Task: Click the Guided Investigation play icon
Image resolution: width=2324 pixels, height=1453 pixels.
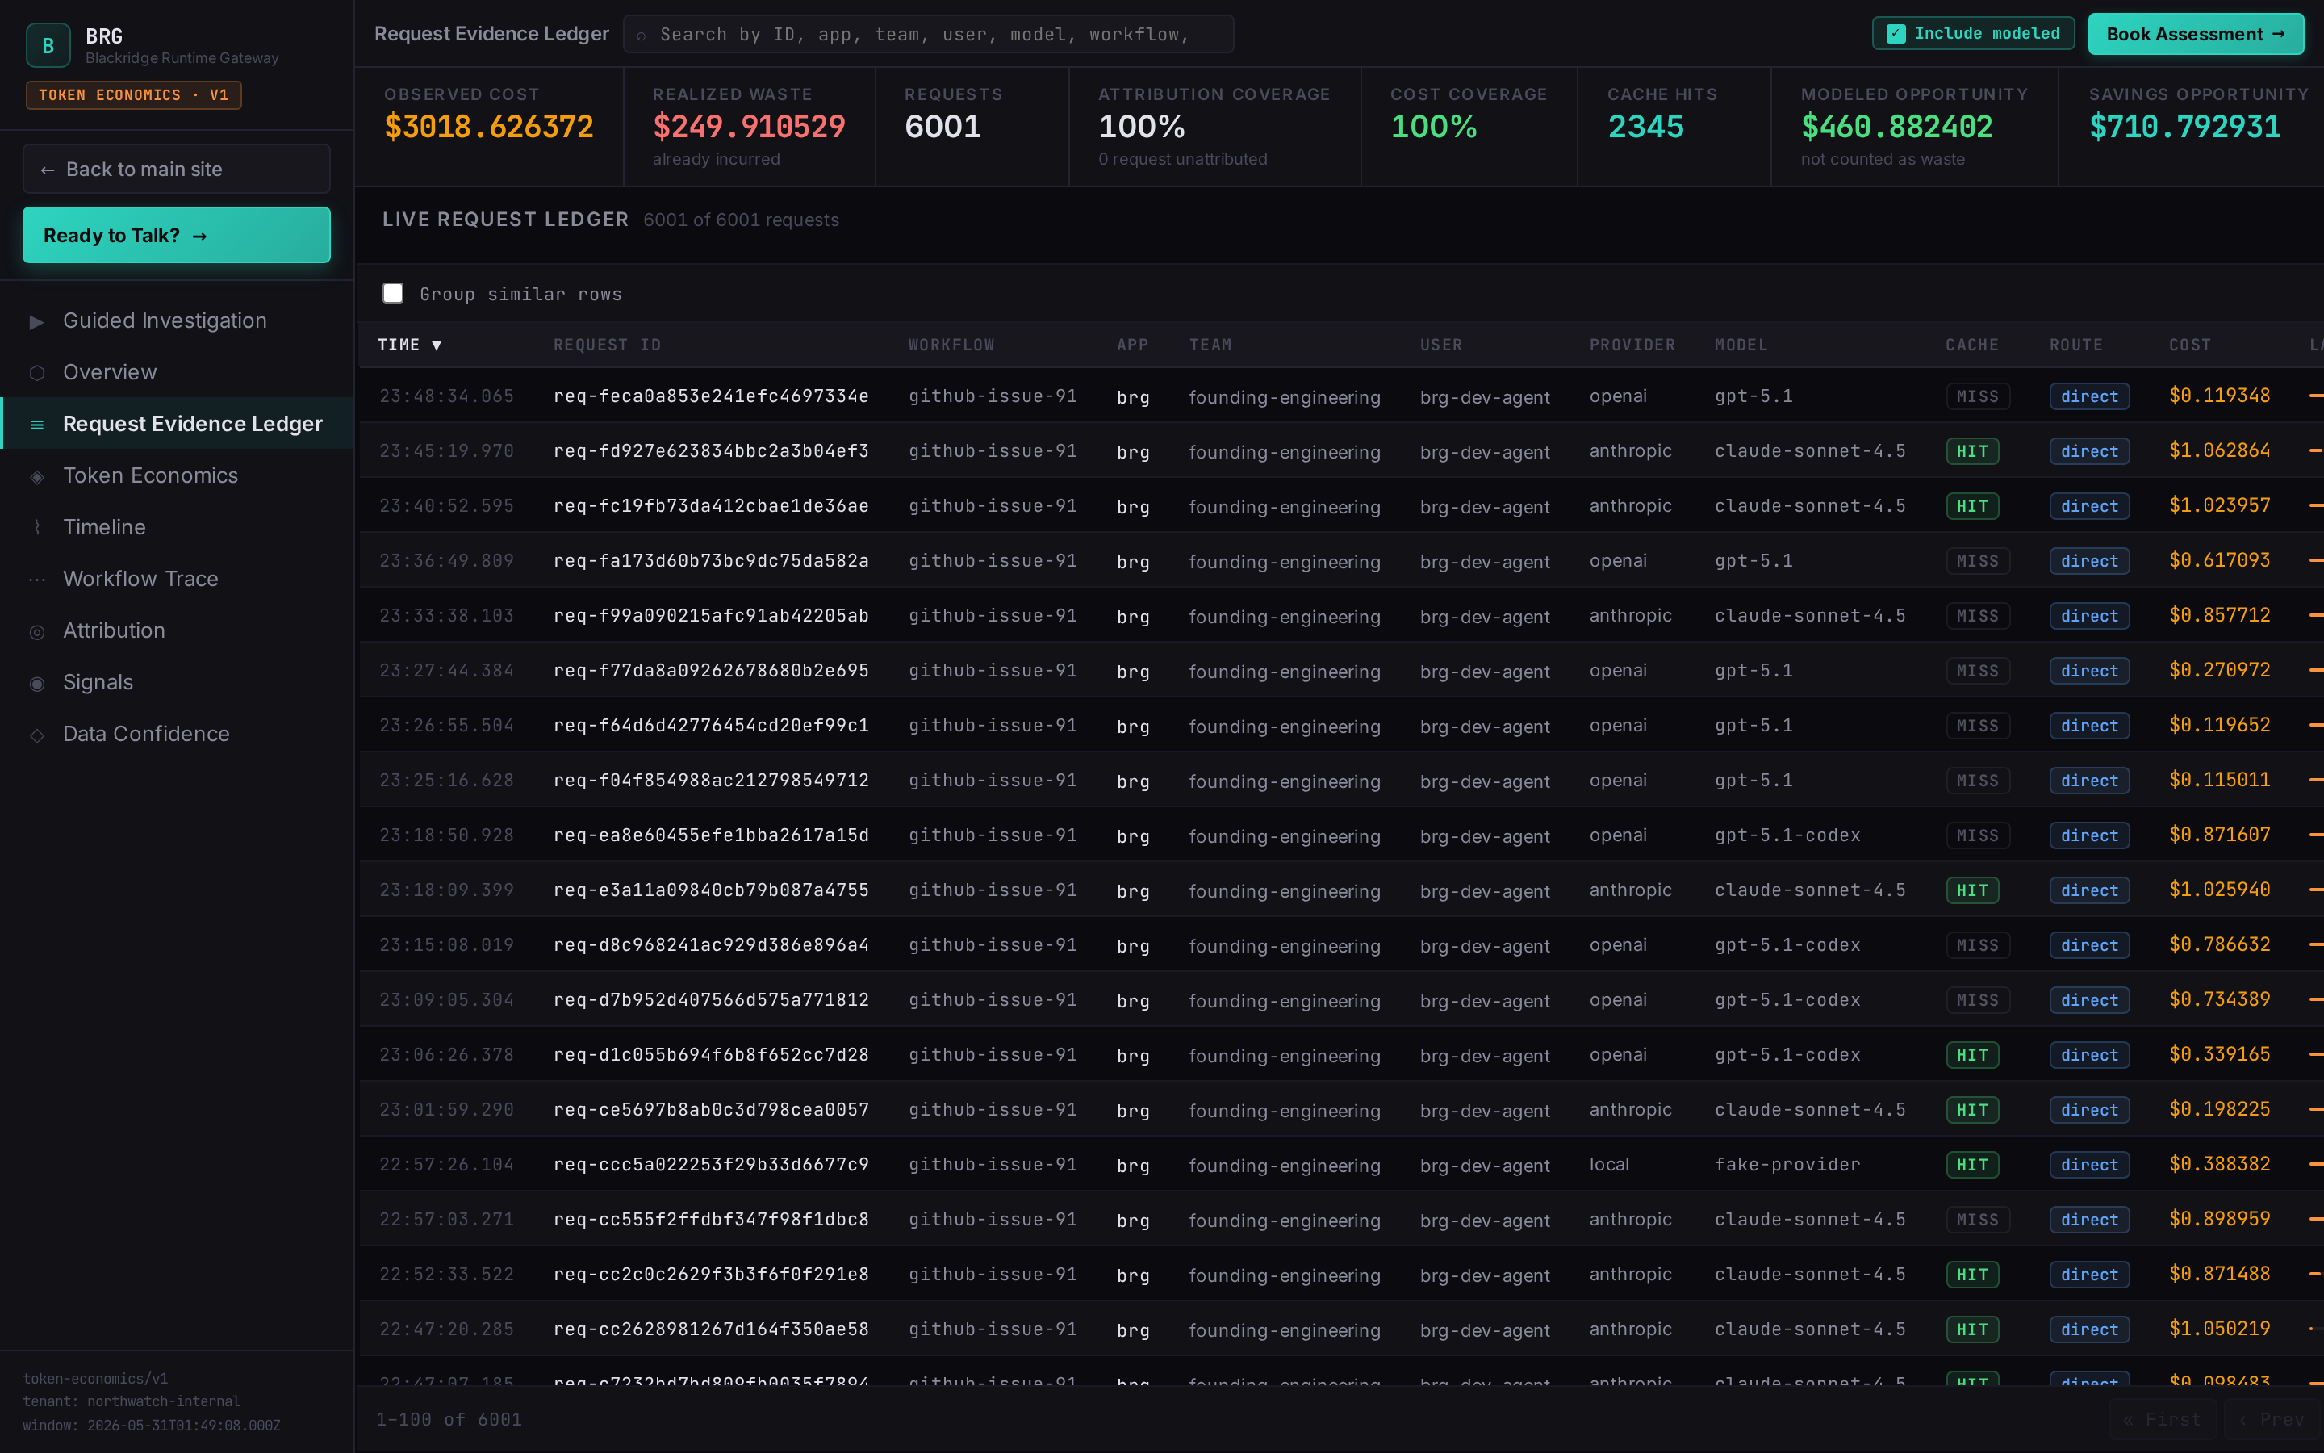Action: 36,321
